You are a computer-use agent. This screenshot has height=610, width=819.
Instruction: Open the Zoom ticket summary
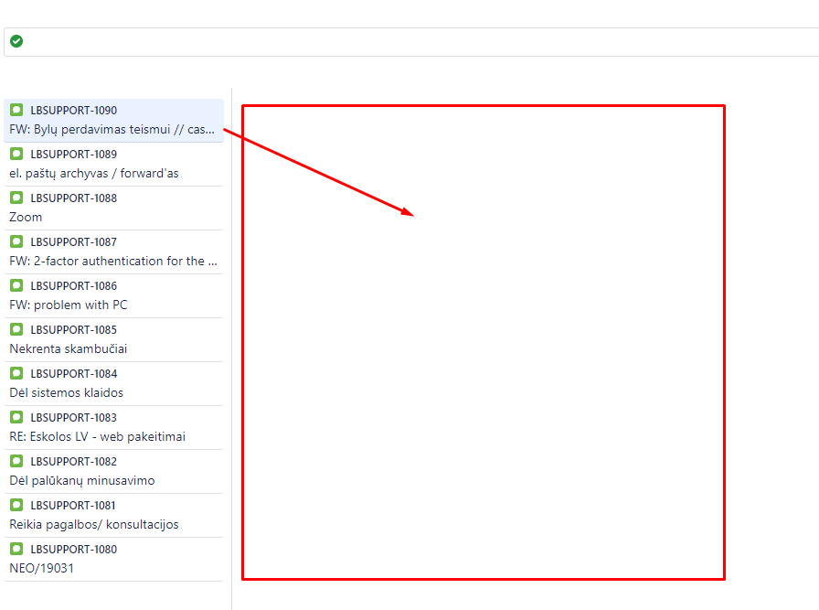25,217
